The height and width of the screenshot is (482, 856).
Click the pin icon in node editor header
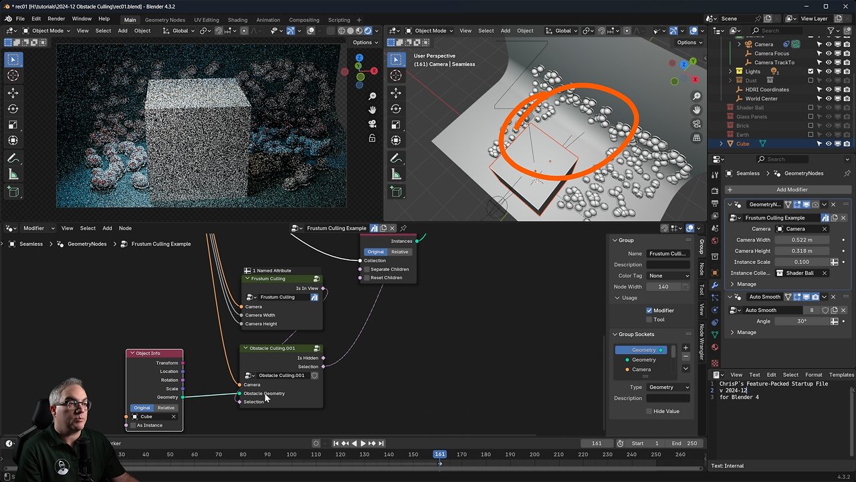pyautogui.click(x=403, y=228)
